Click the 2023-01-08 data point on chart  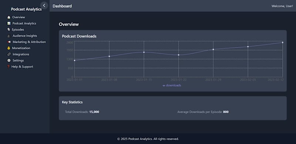109,56
